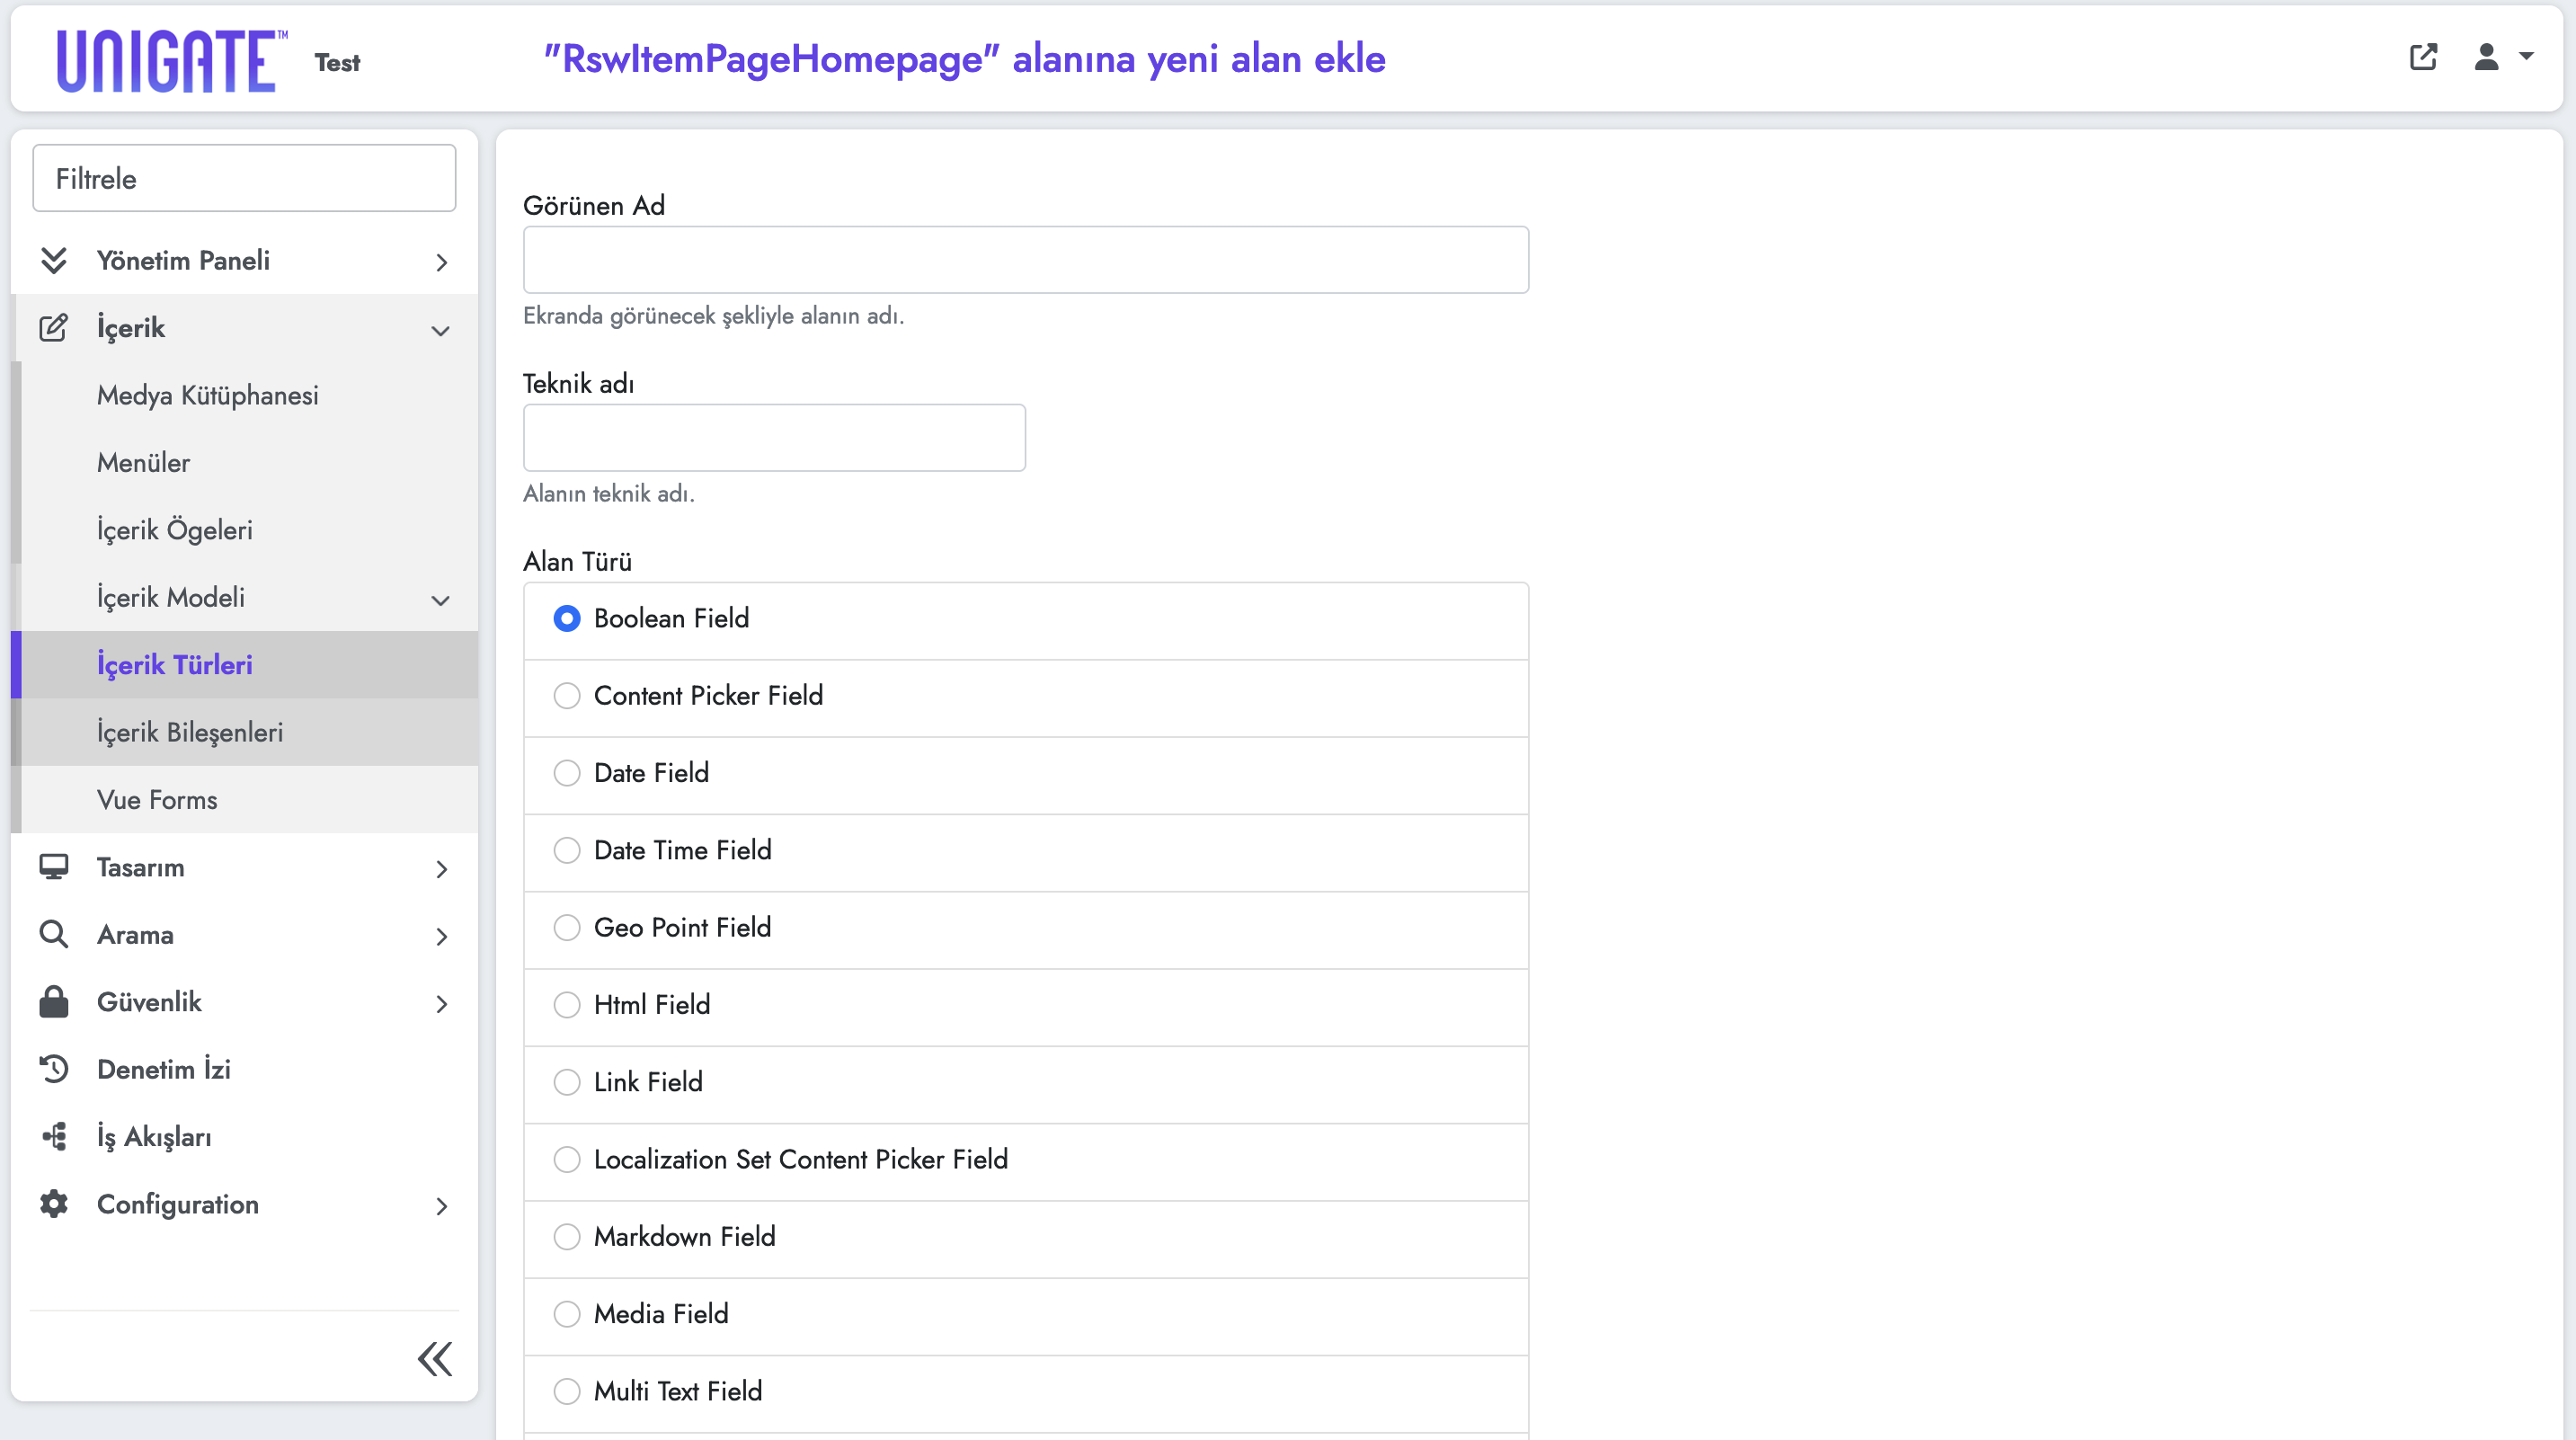Click the 'Alanın teknik adı.' hint text
This screenshot has width=2576, height=1440.
[x=608, y=493]
